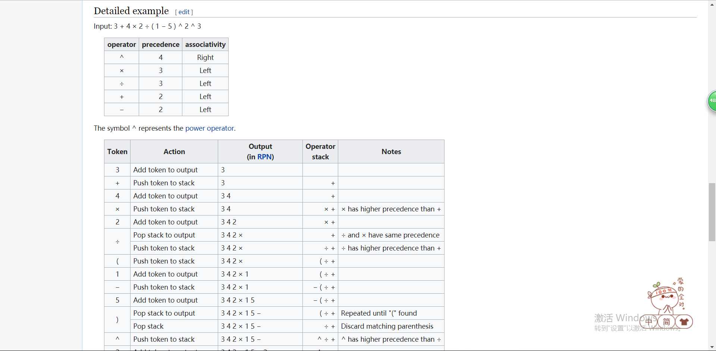The width and height of the screenshot is (716, 351).
Task: Toggle the 中 Chinese input mode button
Action: [x=649, y=321]
